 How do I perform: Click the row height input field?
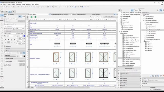pyautogui.click(x=19, y=29)
